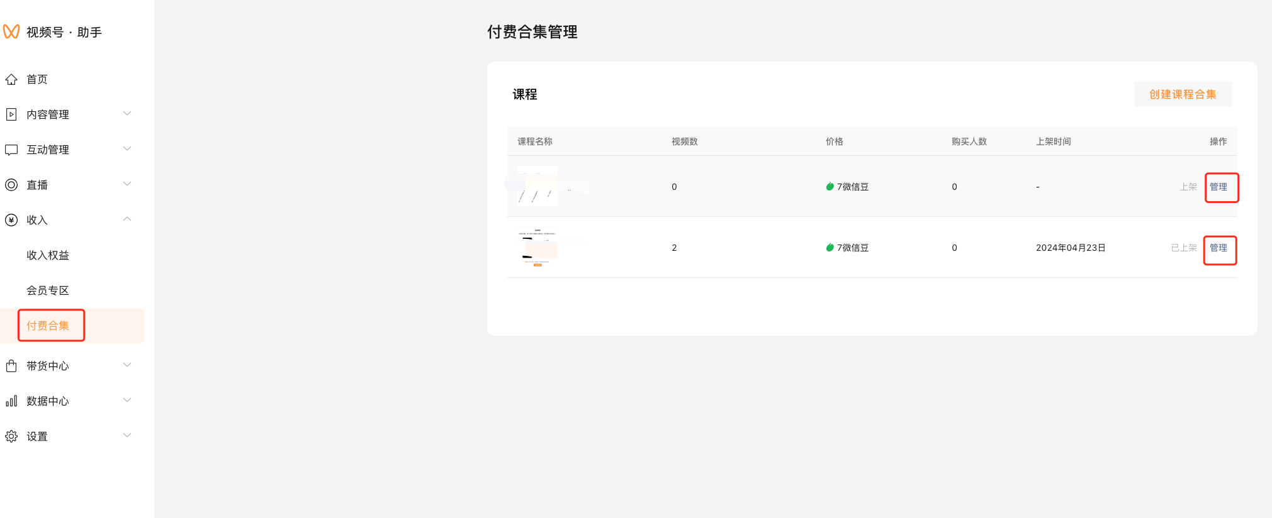
Task: Click the 课程 section heading
Action: (525, 94)
